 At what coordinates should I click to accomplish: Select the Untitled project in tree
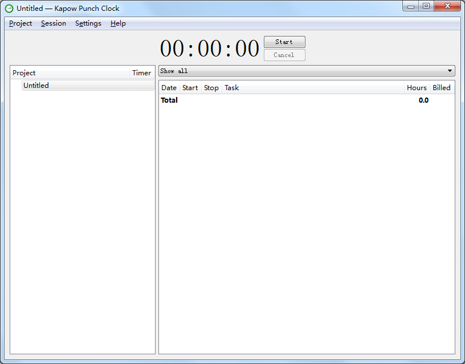(x=88, y=86)
